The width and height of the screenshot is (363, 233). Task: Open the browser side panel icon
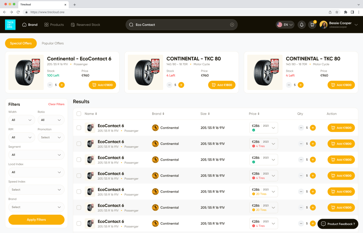(352, 12)
